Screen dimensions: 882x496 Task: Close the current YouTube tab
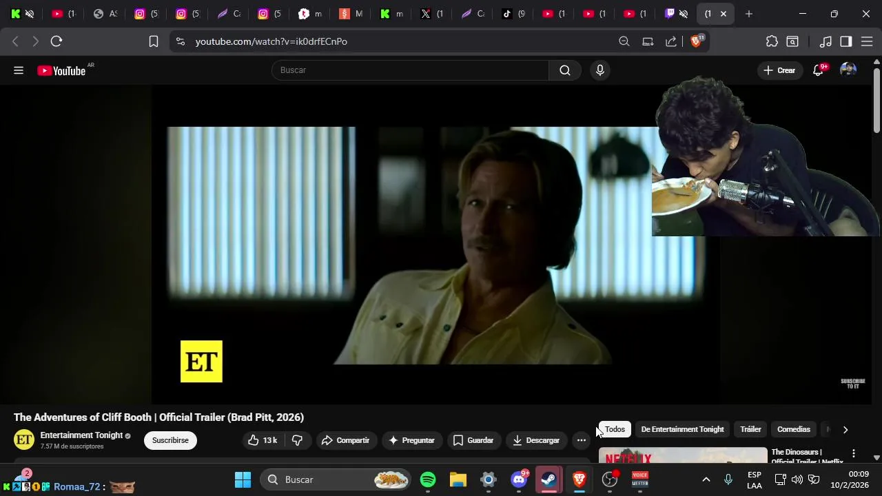[x=724, y=14]
